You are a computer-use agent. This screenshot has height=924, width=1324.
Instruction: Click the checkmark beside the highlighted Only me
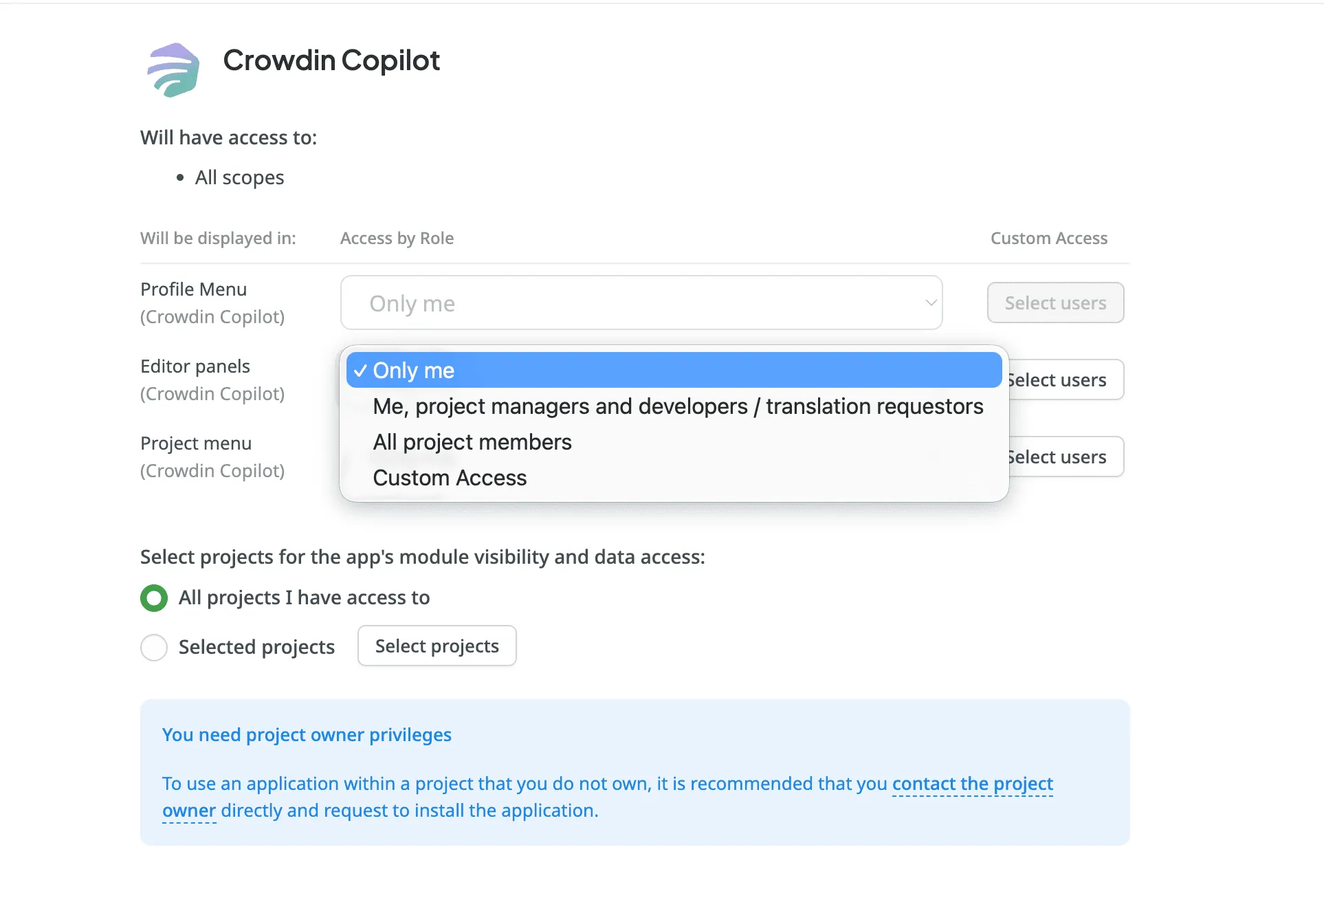[360, 370]
